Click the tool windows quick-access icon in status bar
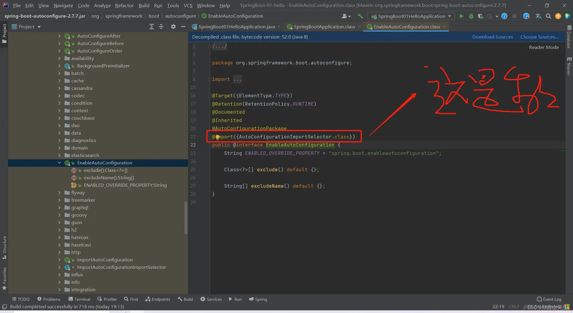The image size is (573, 313). [x=4, y=306]
